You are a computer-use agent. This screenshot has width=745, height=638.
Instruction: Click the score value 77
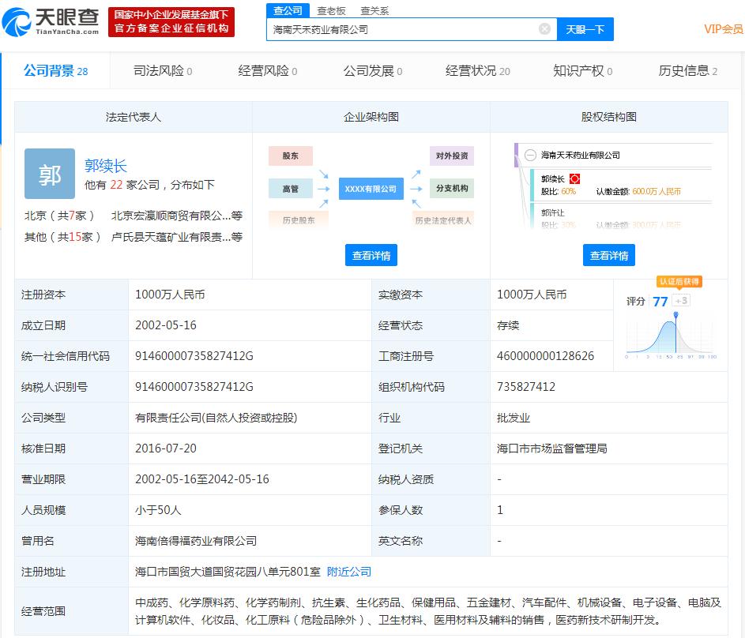[x=660, y=302]
